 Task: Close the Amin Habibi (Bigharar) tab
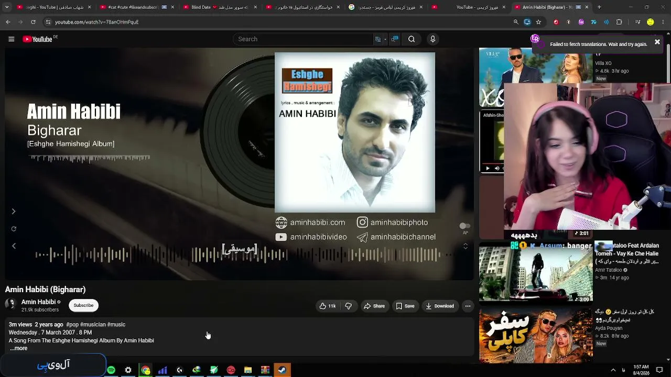(x=587, y=7)
